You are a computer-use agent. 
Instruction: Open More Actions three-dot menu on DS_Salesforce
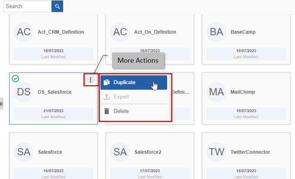(x=90, y=80)
